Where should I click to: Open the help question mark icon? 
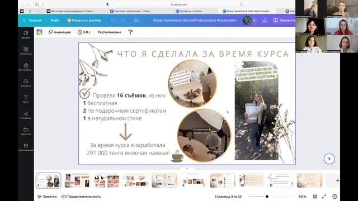[335, 197]
